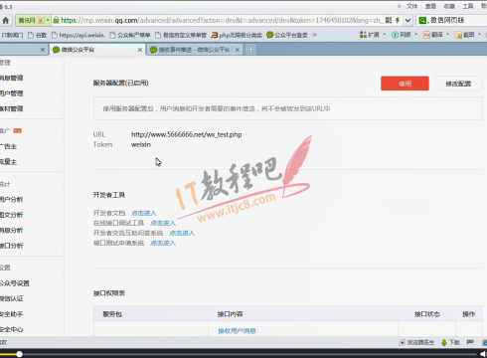Click the green lock security icon

click(56, 20)
